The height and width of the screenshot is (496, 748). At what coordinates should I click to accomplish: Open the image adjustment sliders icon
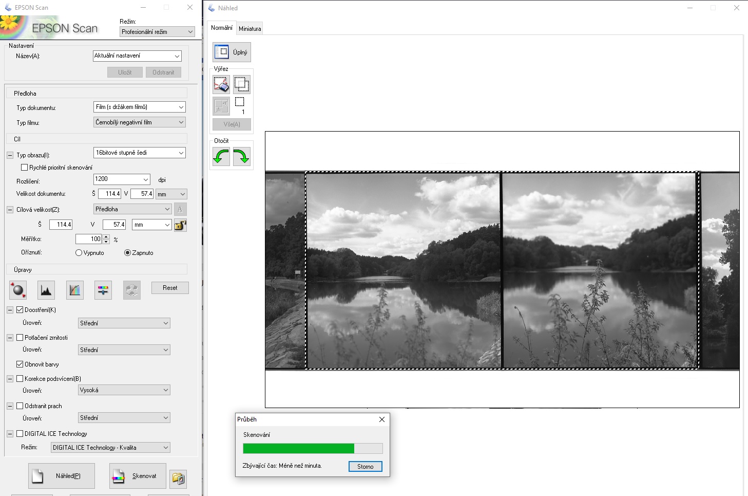pos(103,290)
